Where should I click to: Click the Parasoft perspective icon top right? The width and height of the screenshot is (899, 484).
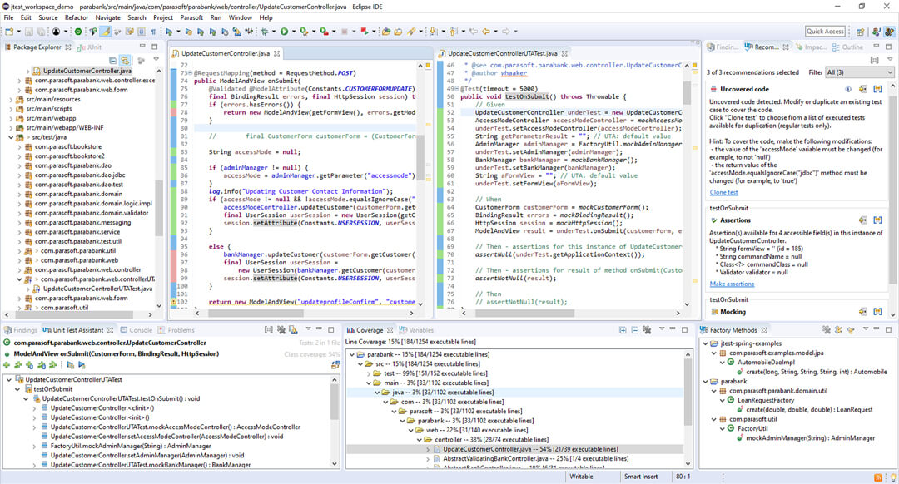pos(889,32)
